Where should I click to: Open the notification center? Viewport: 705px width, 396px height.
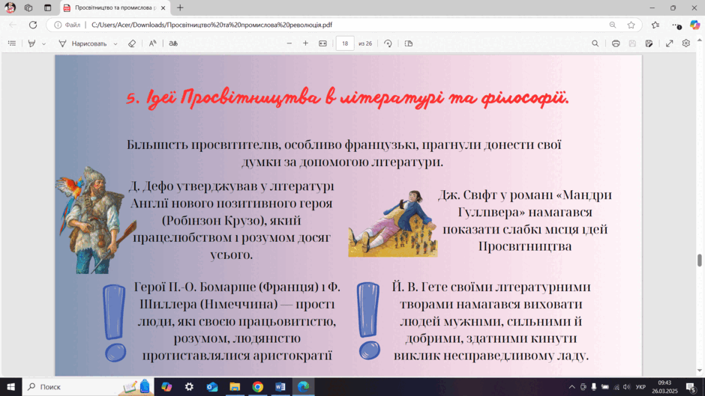(x=691, y=386)
